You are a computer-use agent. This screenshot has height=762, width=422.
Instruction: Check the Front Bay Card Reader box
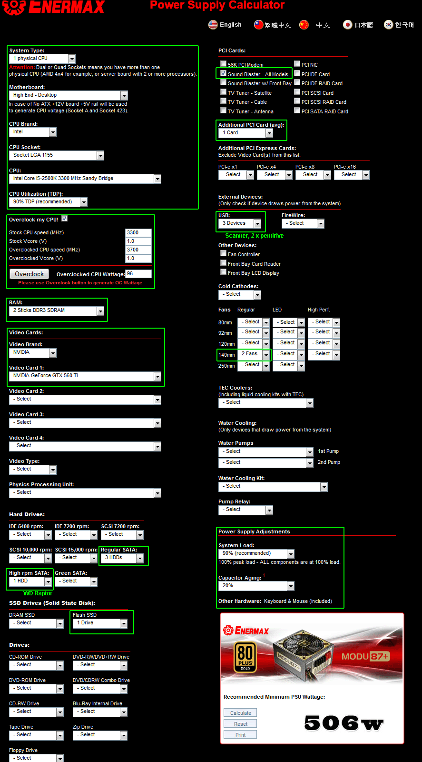click(223, 263)
